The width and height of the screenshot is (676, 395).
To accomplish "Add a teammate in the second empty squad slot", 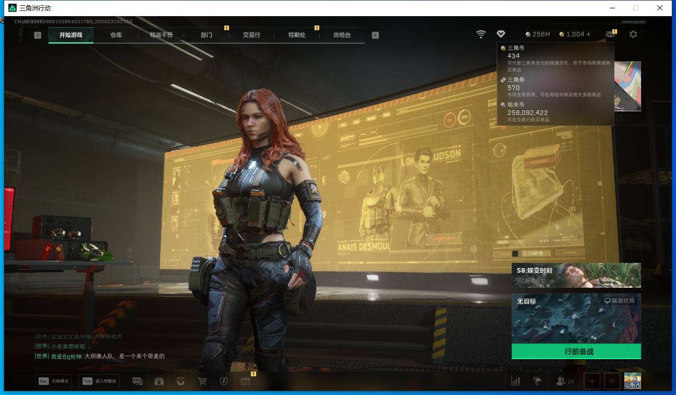I will [x=612, y=381].
